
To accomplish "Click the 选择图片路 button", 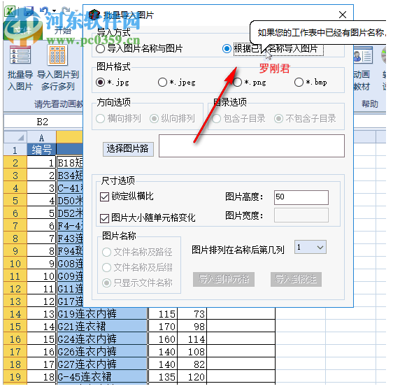I will [x=128, y=149].
